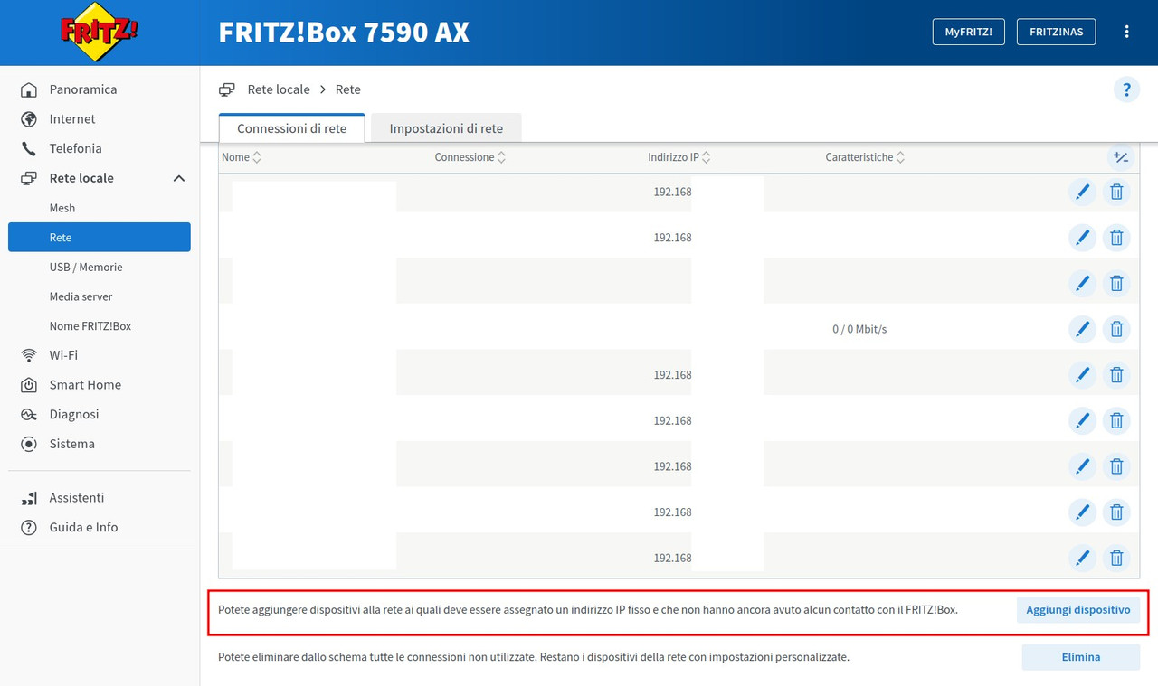Open the plus/minus column selection icon

(1121, 157)
